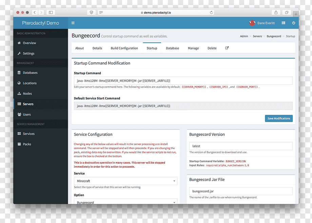Click the Servers breadcrumb link

(257, 36)
